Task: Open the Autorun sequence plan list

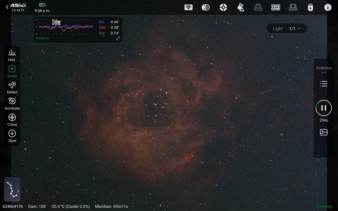Action: coord(323,84)
